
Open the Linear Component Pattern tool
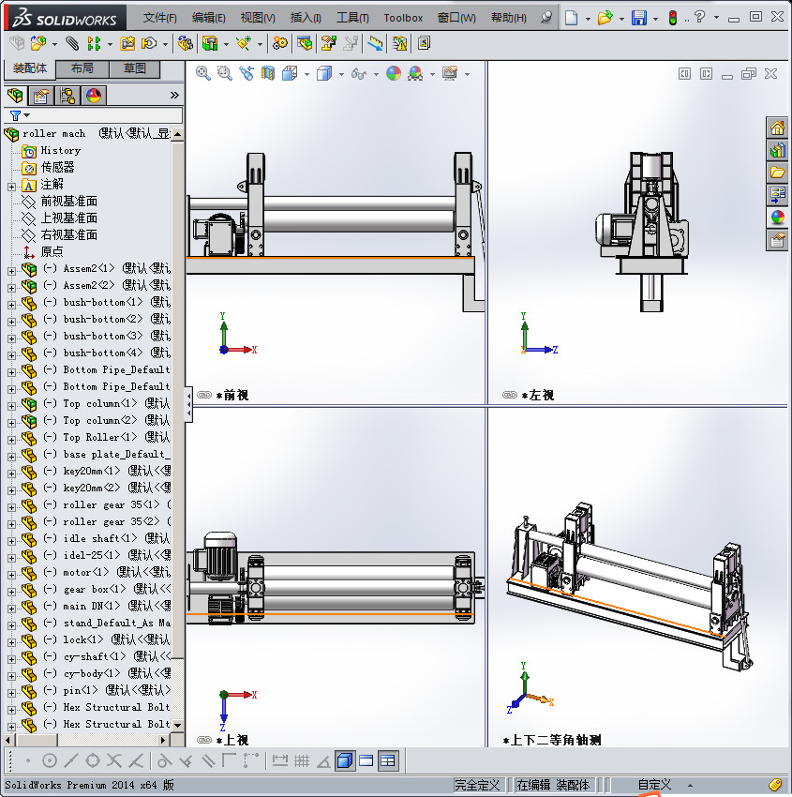point(94,44)
